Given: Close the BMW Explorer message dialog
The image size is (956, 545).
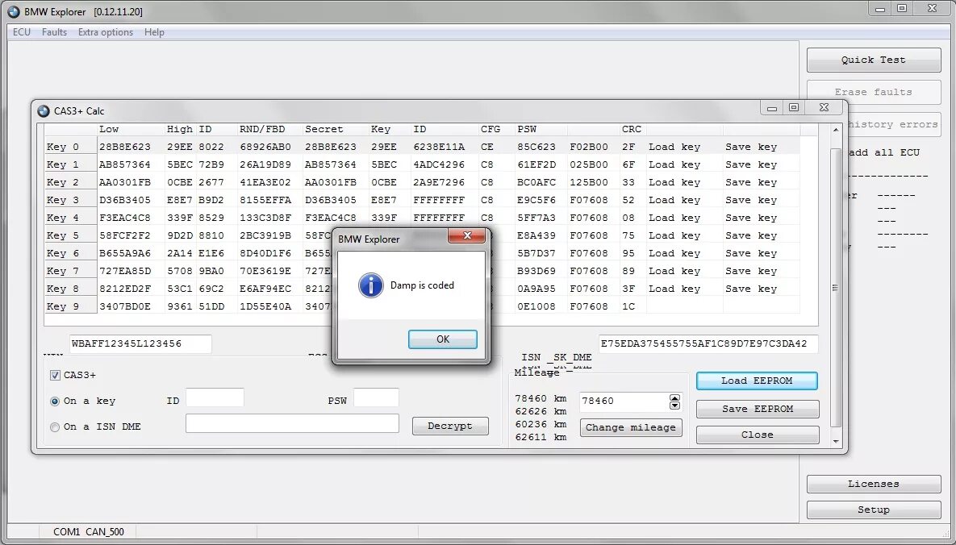Looking at the screenshot, I should coord(467,236).
